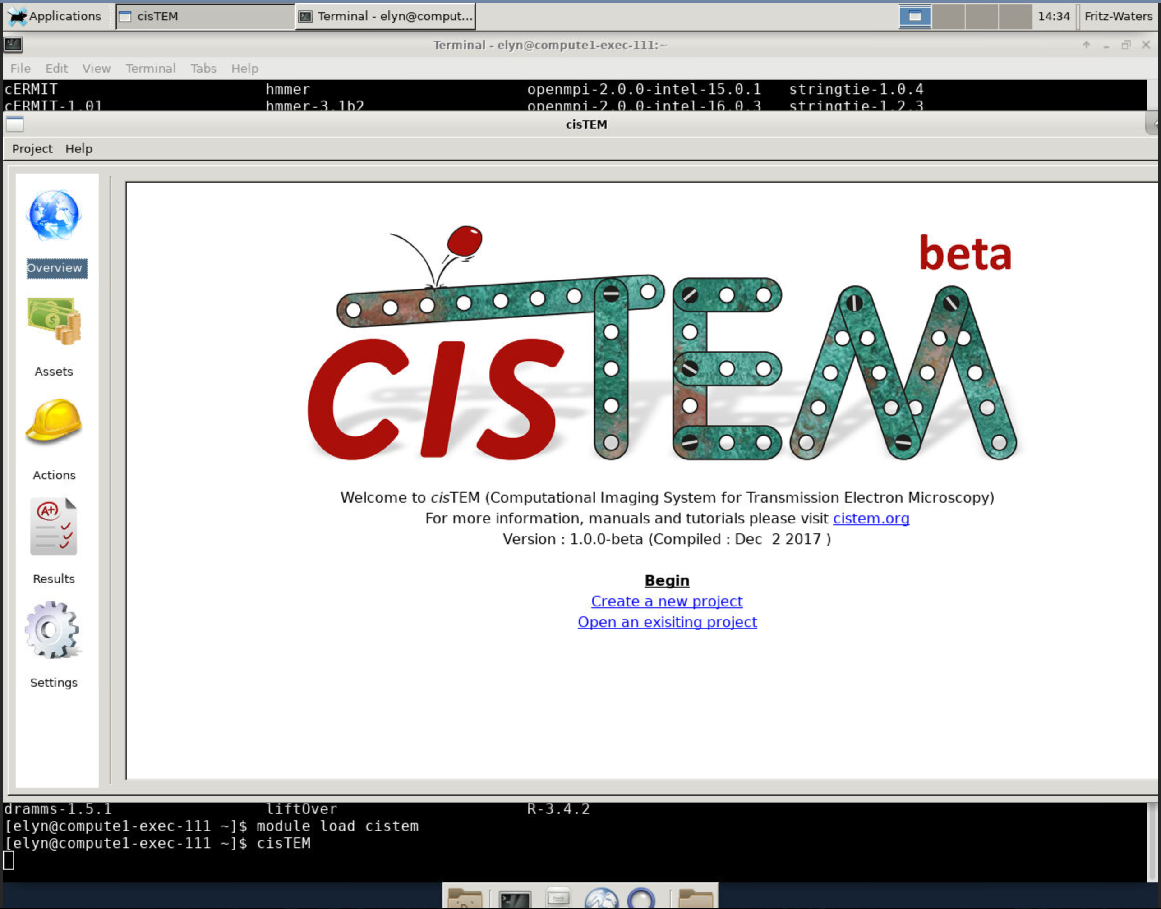The height and width of the screenshot is (909, 1161).
Task: Click Create a new project link
Action: (667, 601)
